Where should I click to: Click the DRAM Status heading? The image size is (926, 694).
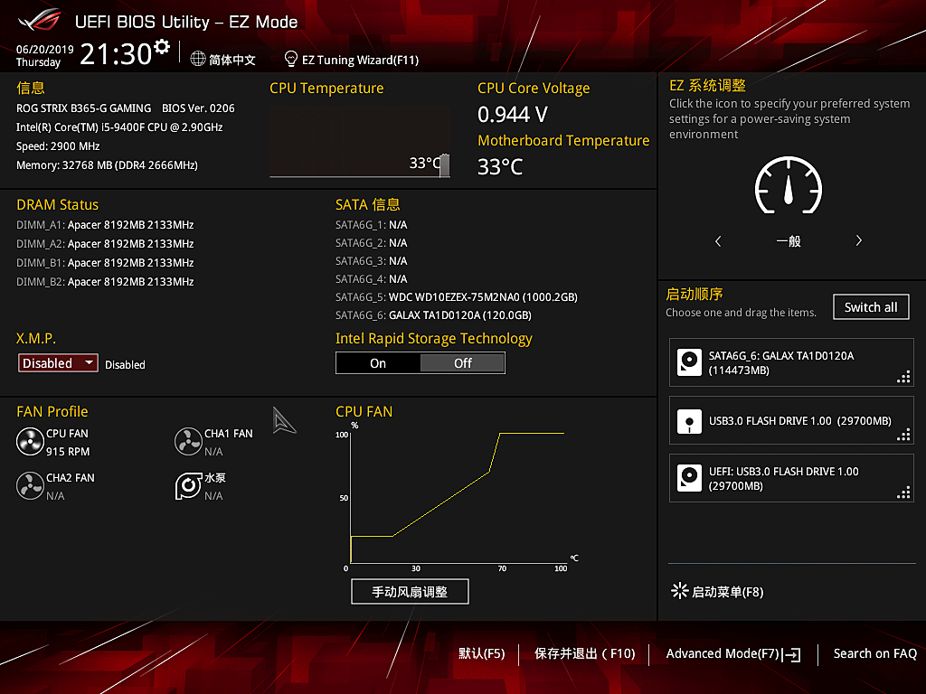(x=57, y=205)
